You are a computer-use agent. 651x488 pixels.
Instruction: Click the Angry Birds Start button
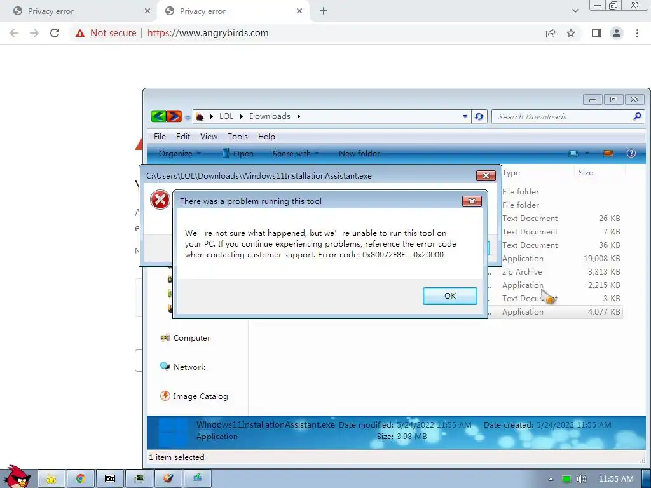(17, 477)
